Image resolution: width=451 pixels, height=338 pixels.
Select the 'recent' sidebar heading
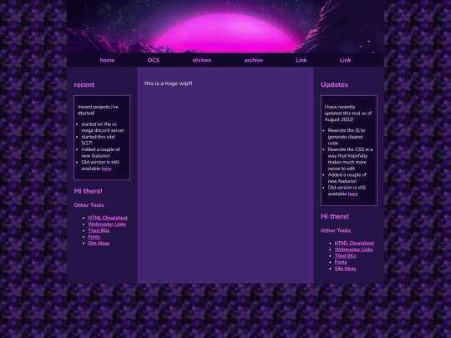pyautogui.click(x=84, y=85)
